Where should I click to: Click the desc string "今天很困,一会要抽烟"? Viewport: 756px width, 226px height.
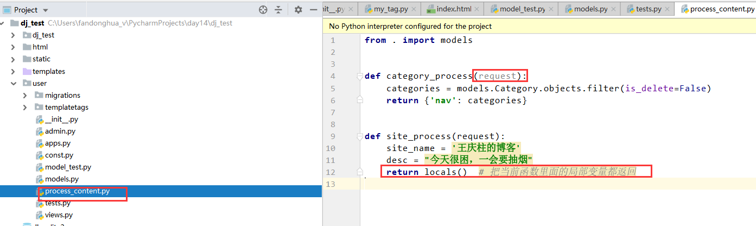(x=478, y=160)
